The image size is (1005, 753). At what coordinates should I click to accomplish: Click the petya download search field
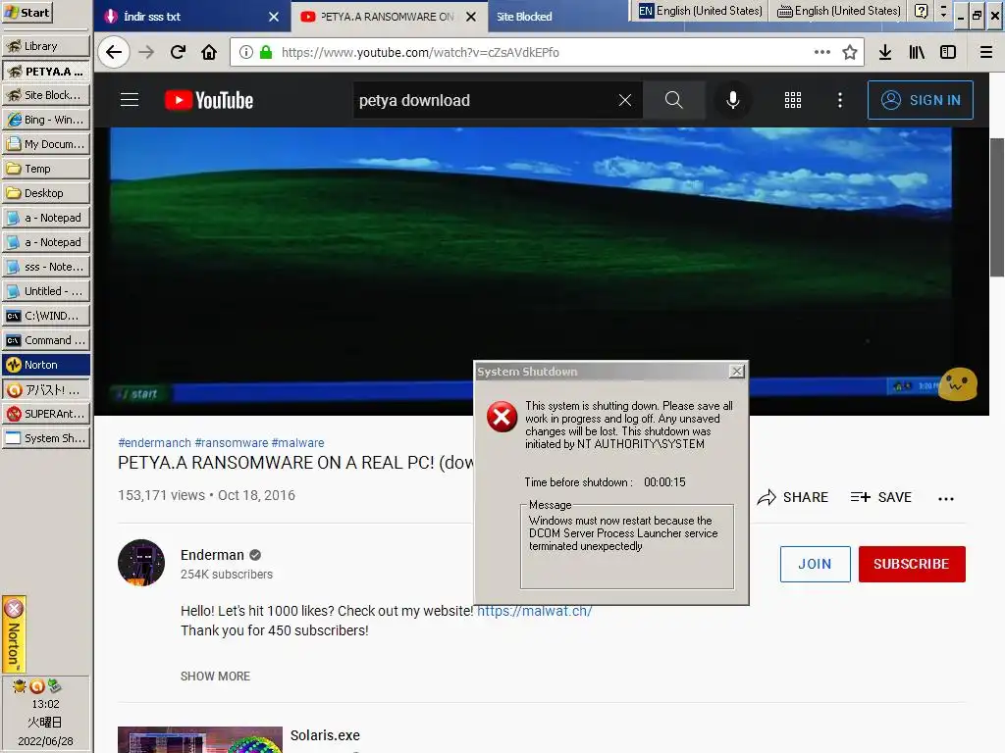[x=483, y=100]
